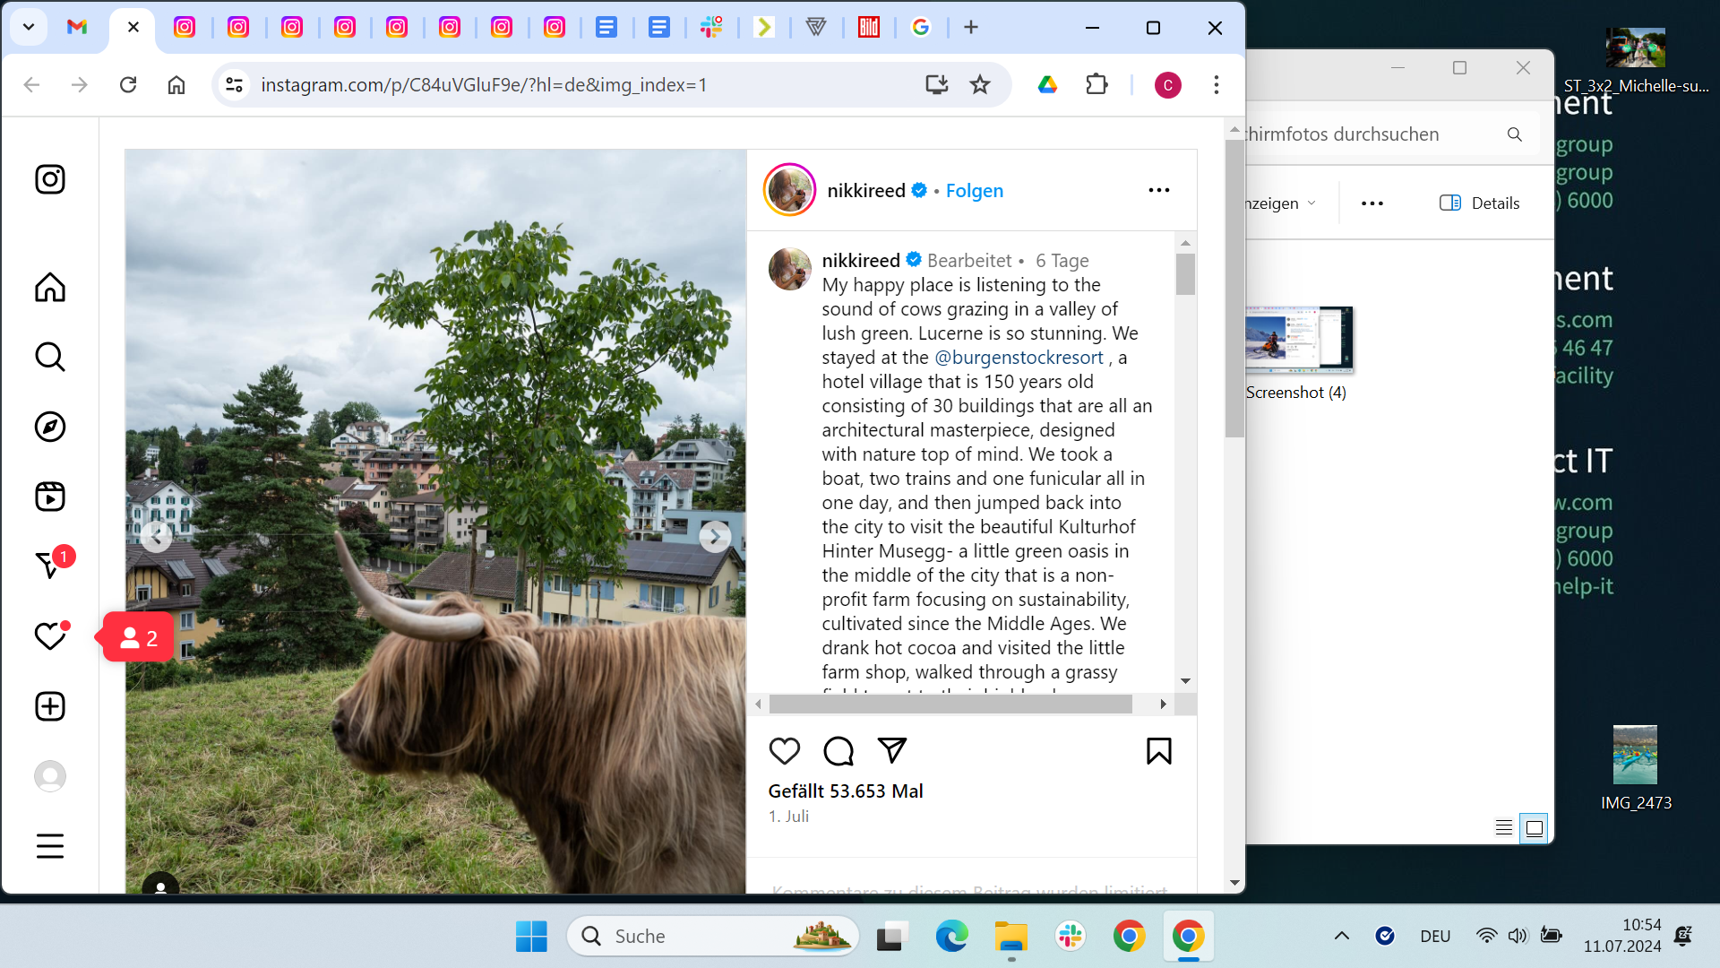This screenshot has height=968, width=1720.
Task: Open the @burgenstockresort mention link
Action: pos(1019,358)
